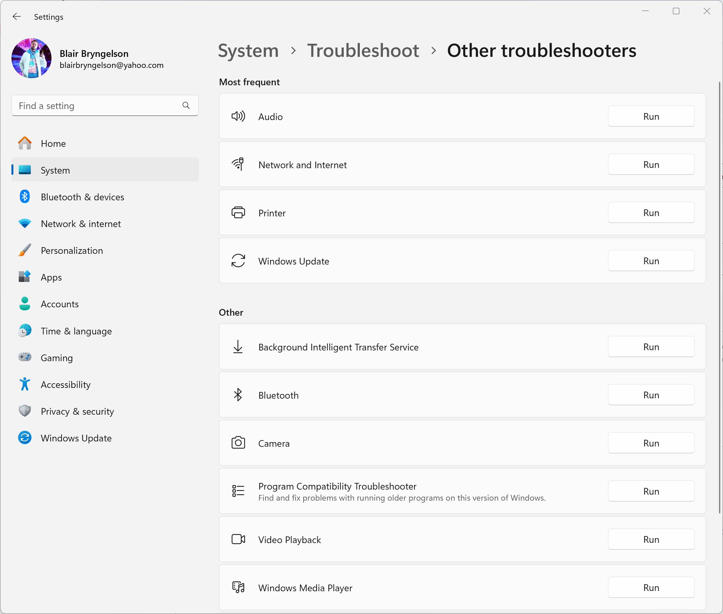Click the Find a setting search box
This screenshot has height=614, width=723.
point(97,105)
